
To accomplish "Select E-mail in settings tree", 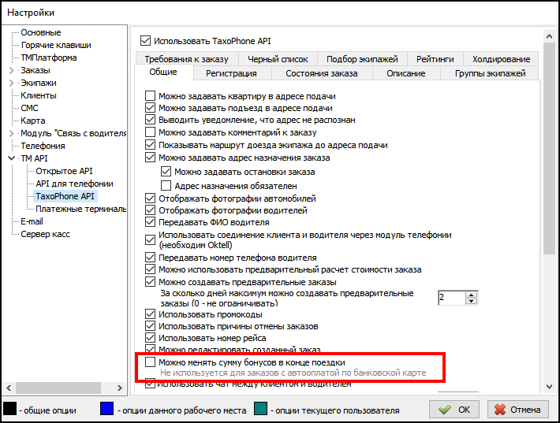I will [x=32, y=221].
